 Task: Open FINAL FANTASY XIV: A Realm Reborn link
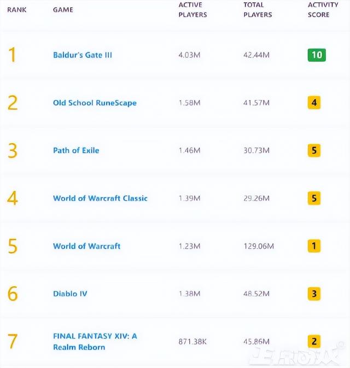(x=95, y=341)
